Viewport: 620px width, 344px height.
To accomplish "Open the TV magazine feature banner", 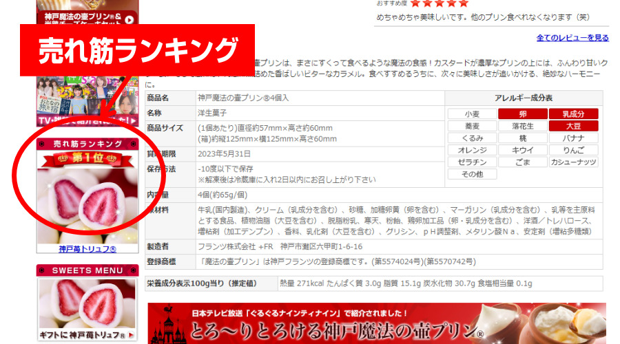I will 87,103.
